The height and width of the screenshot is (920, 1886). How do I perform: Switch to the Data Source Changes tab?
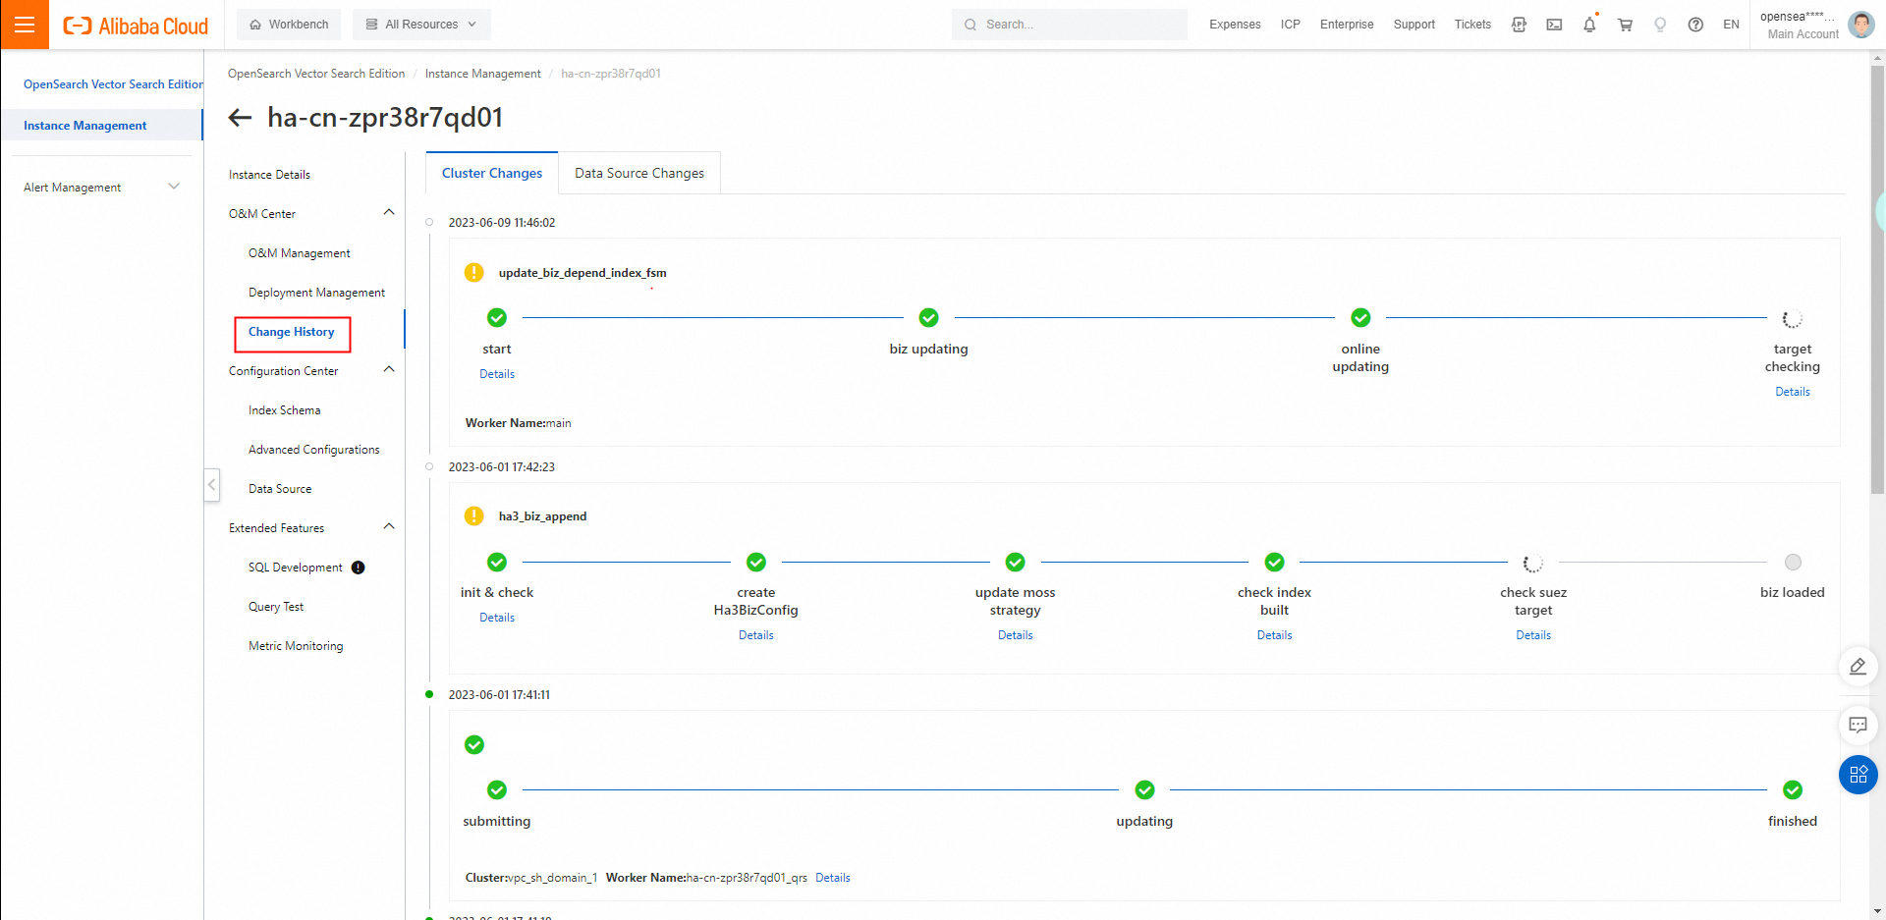click(x=639, y=173)
